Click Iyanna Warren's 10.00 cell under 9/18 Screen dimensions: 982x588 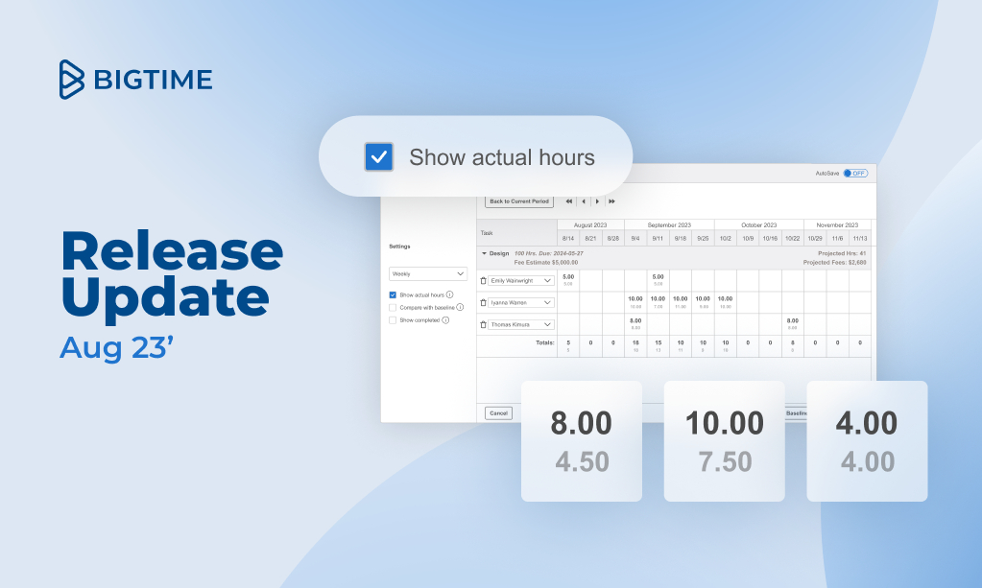(681, 302)
